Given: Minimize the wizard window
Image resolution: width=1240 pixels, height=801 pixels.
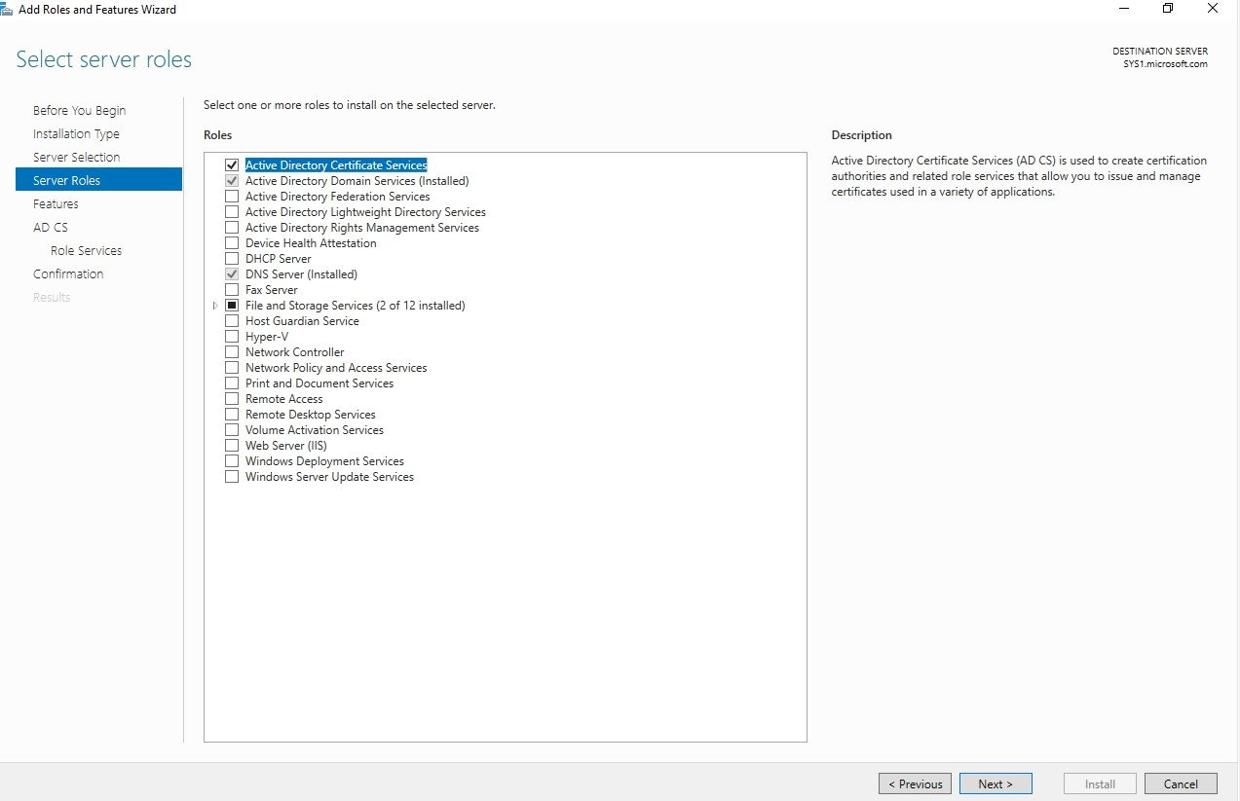Looking at the screenshot, I should (1124, 9).
